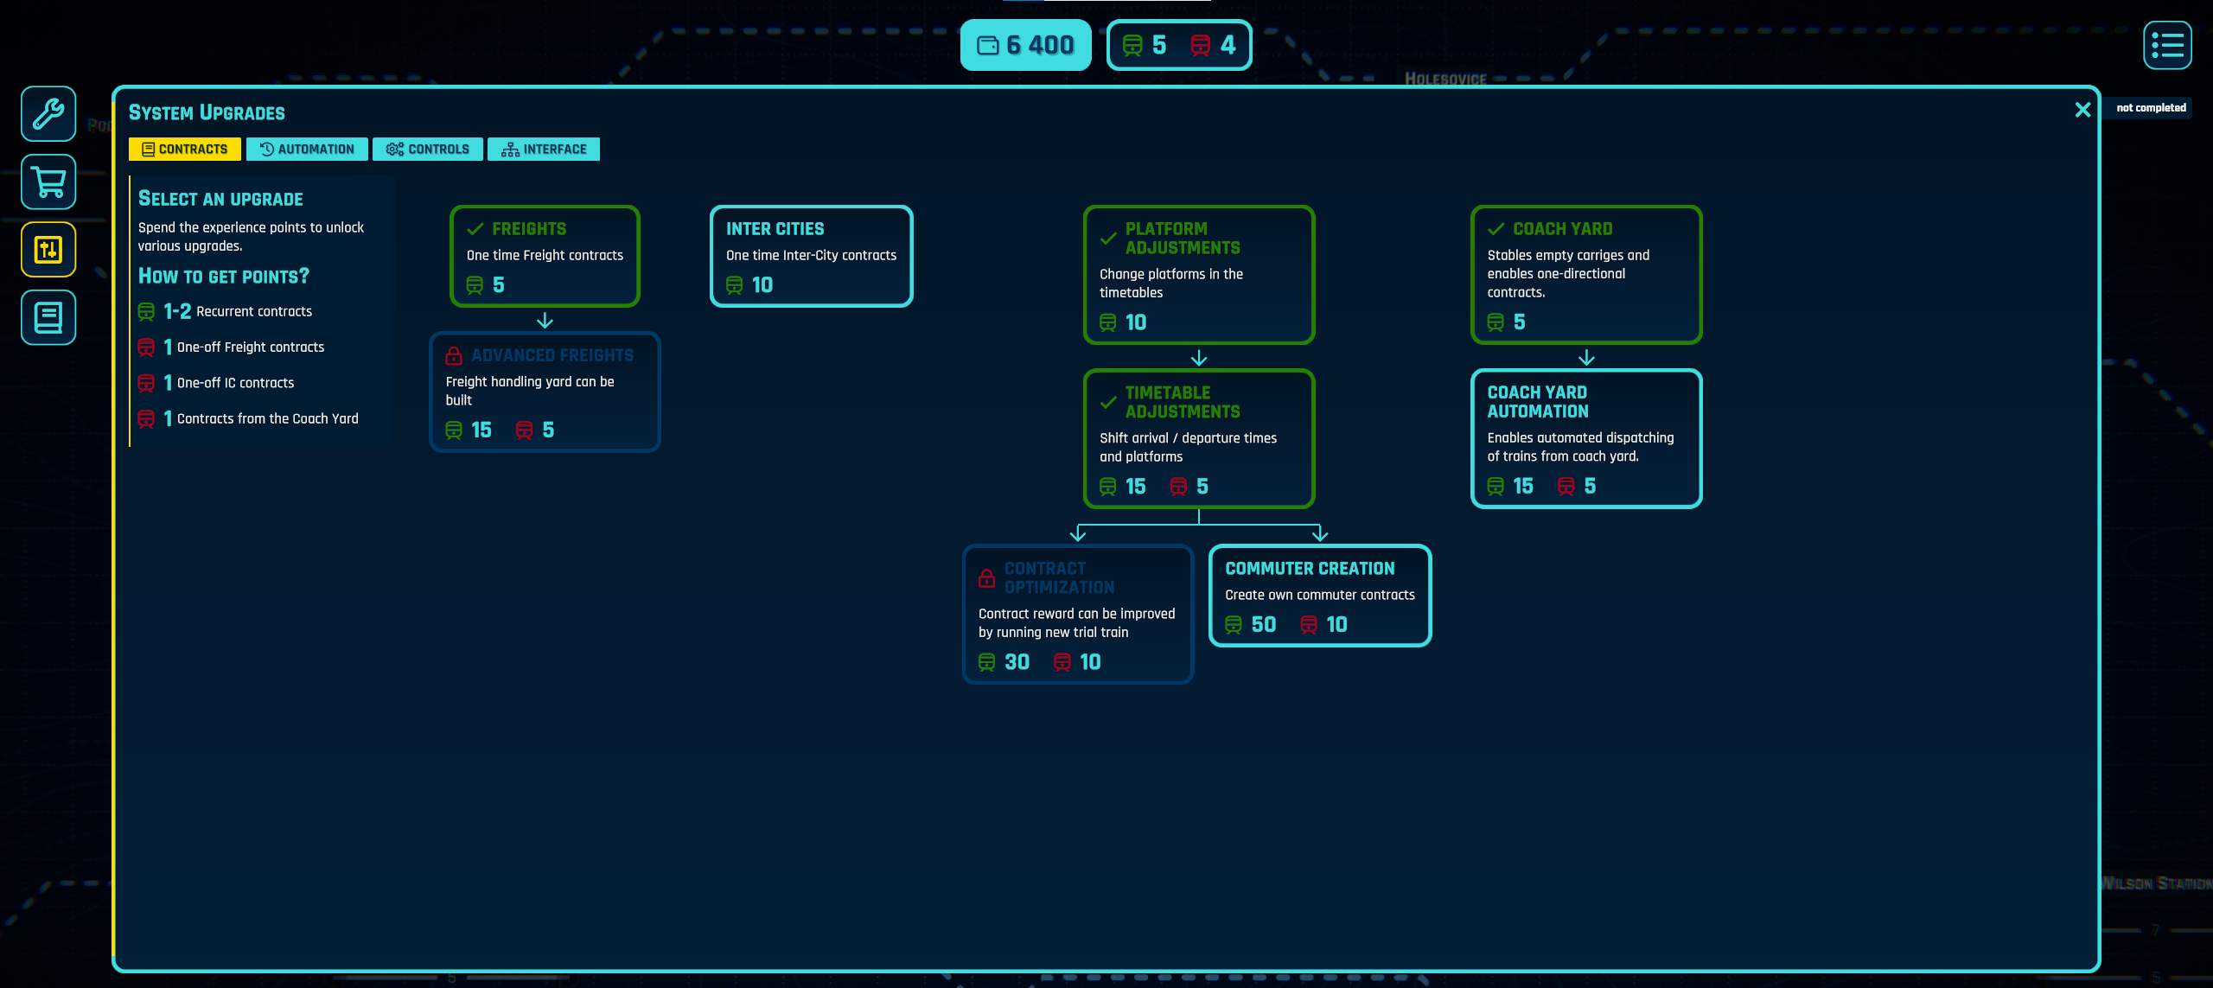
Task: Click red train icon beside One-off IC contracts
Action: coord(146,383)
